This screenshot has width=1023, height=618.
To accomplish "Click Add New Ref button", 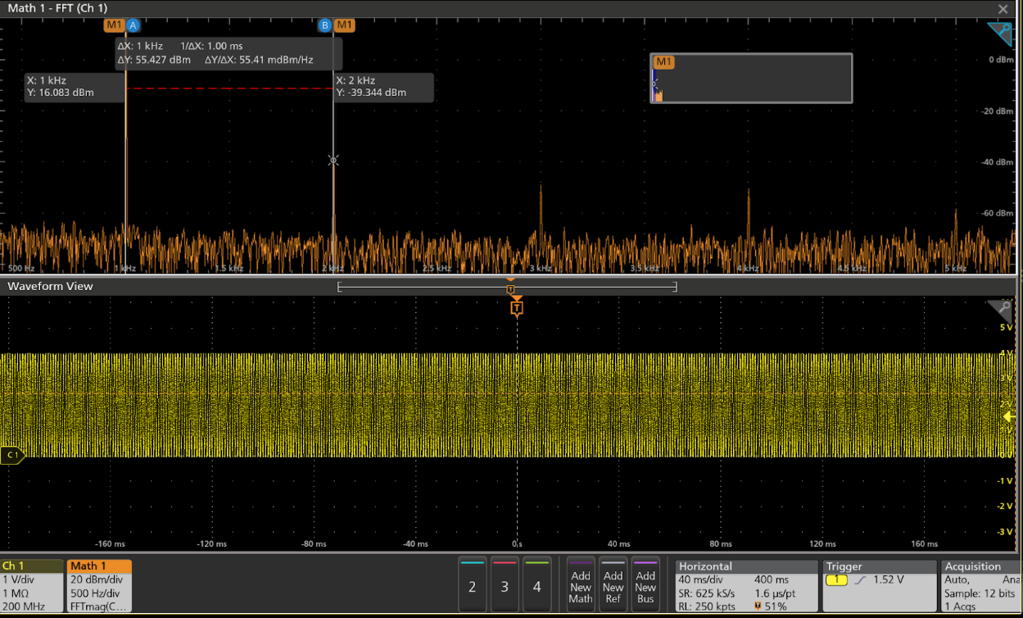I will click(613, 585).
